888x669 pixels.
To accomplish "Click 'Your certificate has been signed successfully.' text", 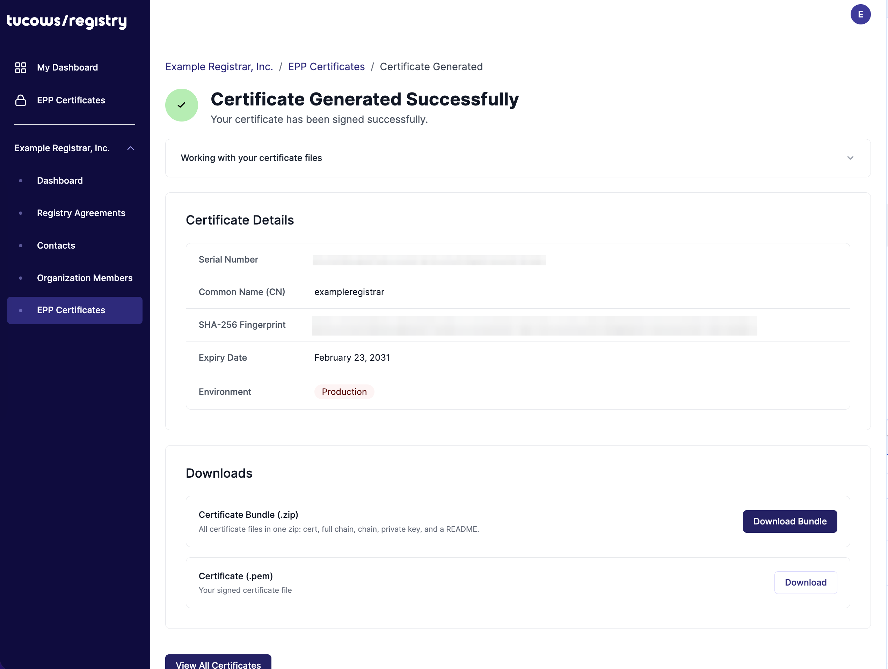I will coord(319,120).
